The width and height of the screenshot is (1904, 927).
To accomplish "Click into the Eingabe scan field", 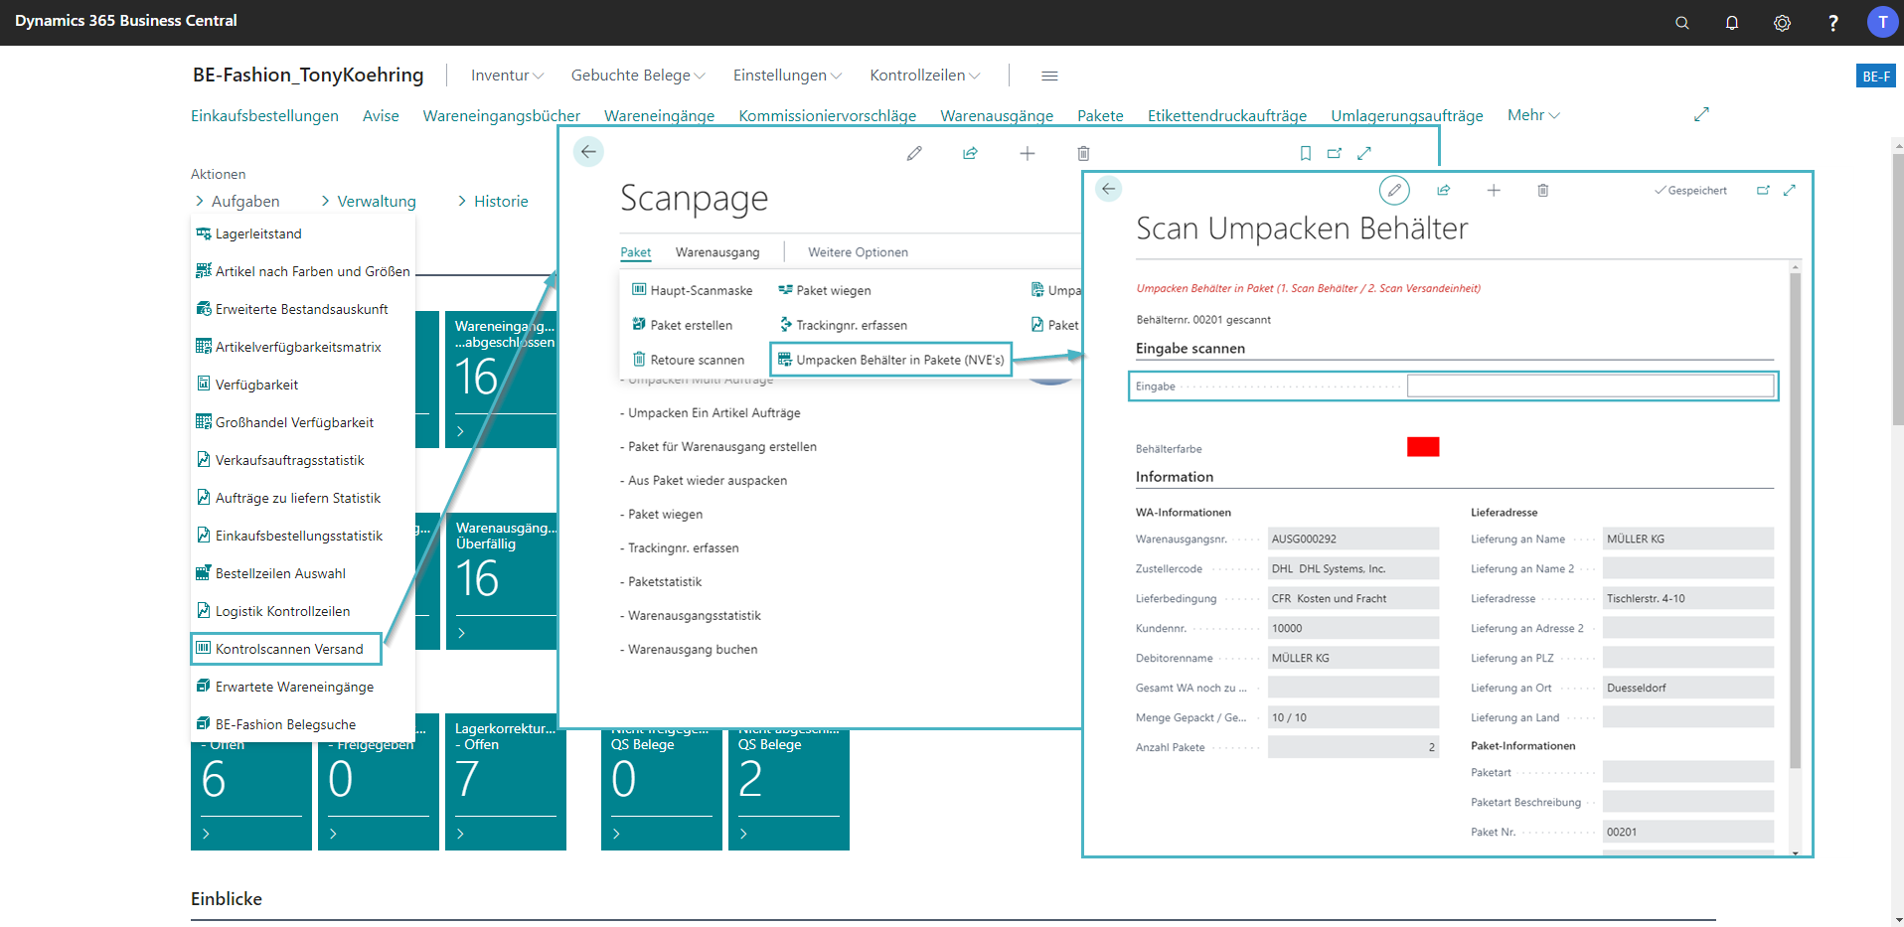I will pos(1590,386).
